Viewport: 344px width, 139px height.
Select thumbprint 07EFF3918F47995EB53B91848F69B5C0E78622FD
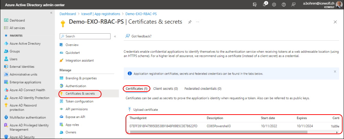pos(163,126)
